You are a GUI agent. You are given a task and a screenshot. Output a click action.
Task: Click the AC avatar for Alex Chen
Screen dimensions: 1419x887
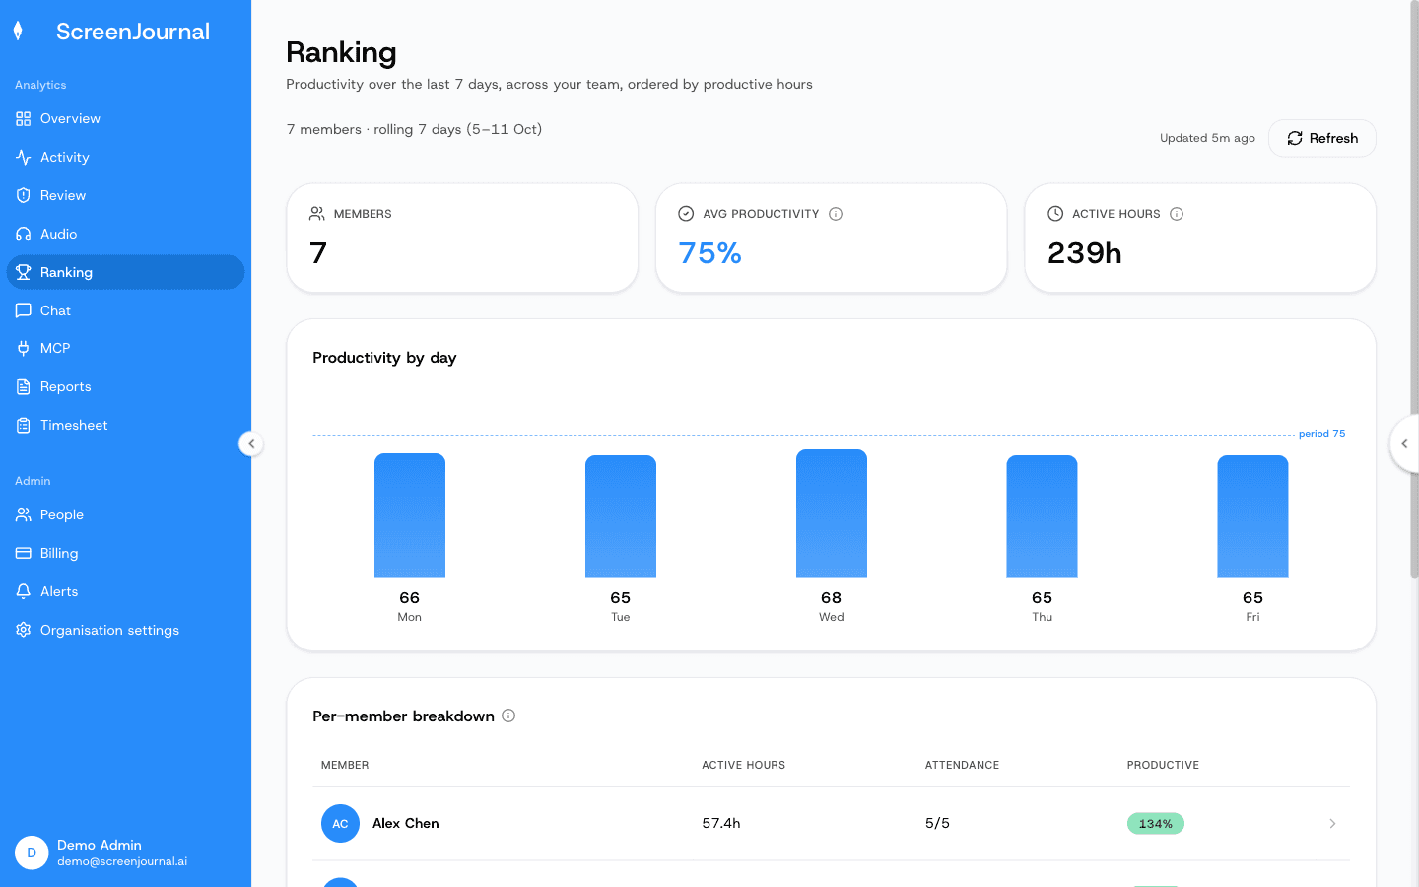(340, 824)
